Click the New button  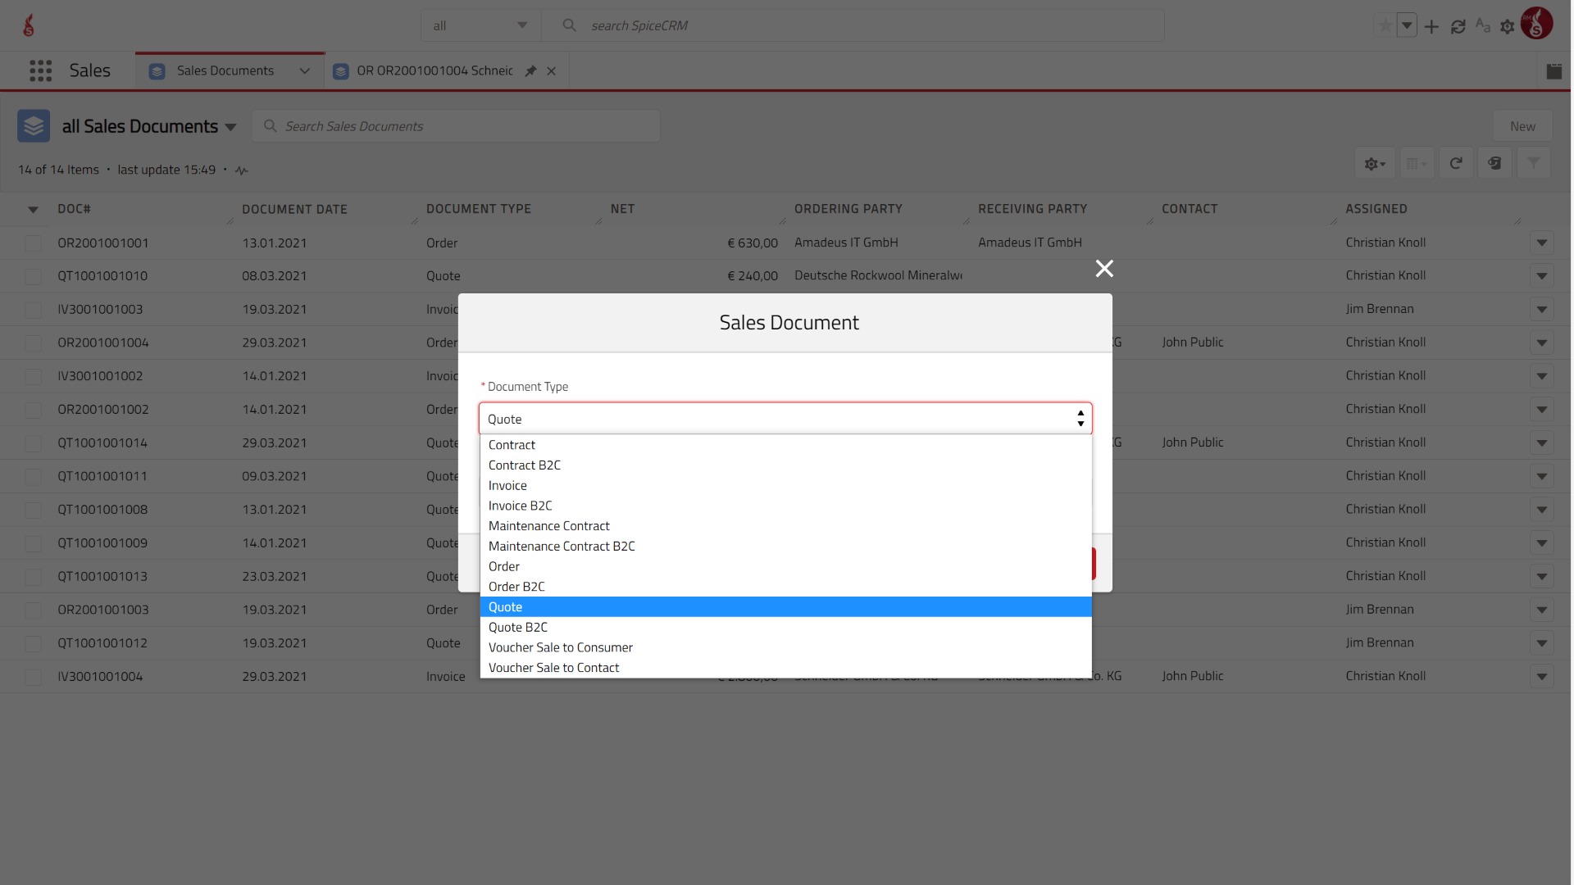click(1522, 126)
